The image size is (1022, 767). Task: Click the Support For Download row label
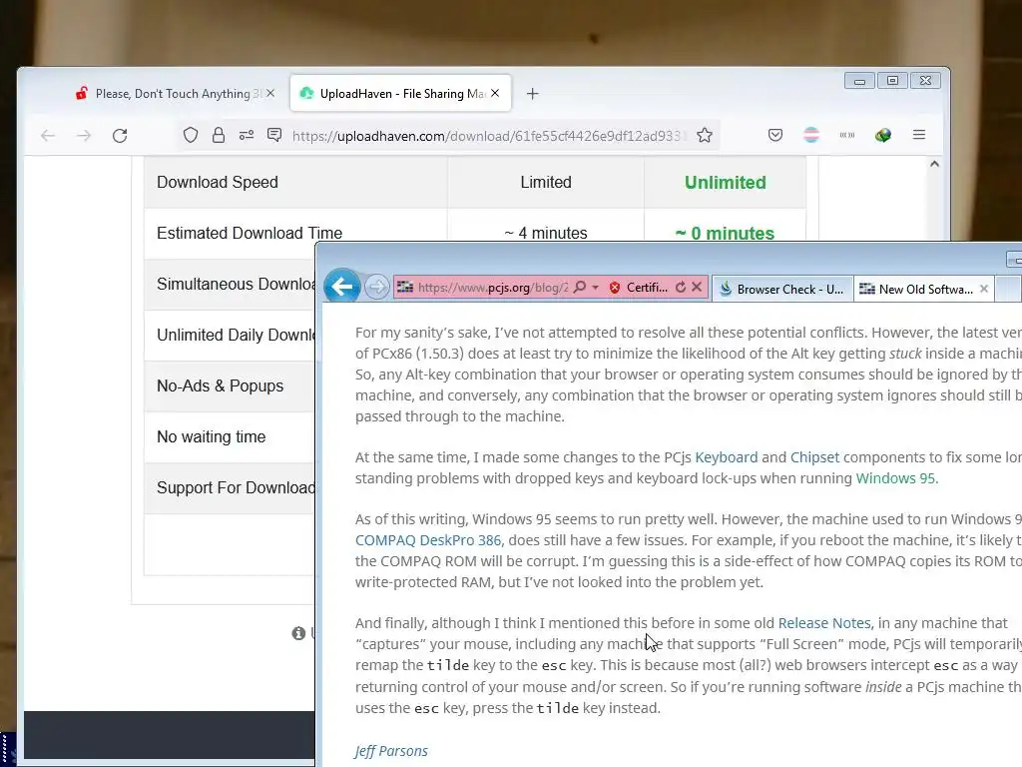(236, 487)
